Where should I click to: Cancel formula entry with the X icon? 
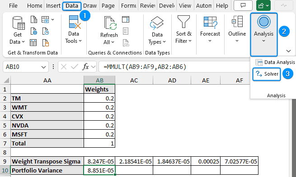pos(64,67)
